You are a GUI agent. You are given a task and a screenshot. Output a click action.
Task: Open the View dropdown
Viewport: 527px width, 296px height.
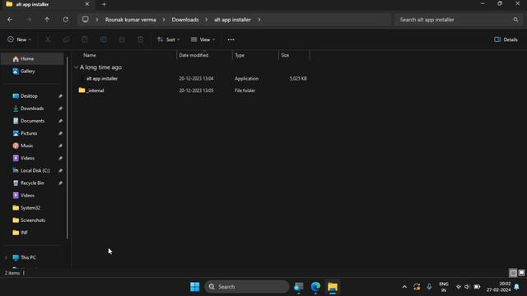[203, 39]
